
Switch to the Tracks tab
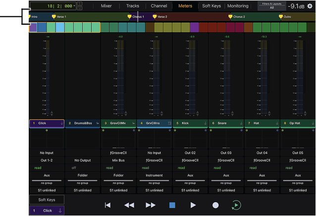click(133, 6)
